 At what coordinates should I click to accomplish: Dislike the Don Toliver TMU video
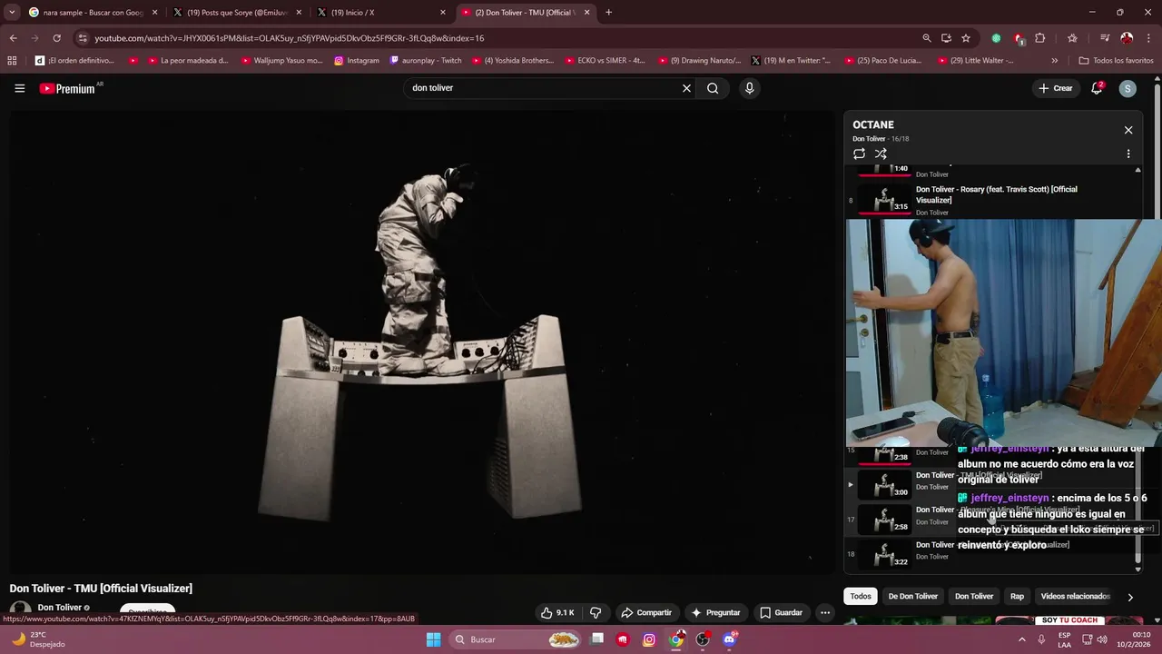tap(596, 612)
